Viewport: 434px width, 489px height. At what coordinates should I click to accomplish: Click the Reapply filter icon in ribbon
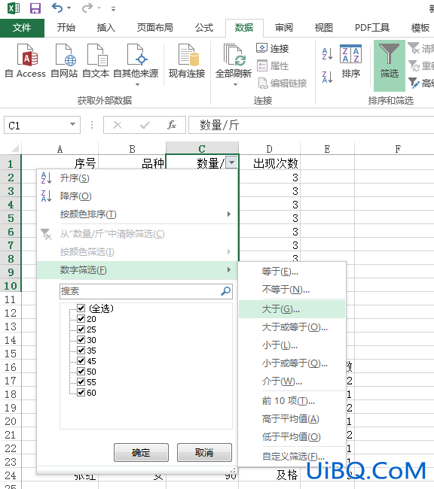click(414, 65)
